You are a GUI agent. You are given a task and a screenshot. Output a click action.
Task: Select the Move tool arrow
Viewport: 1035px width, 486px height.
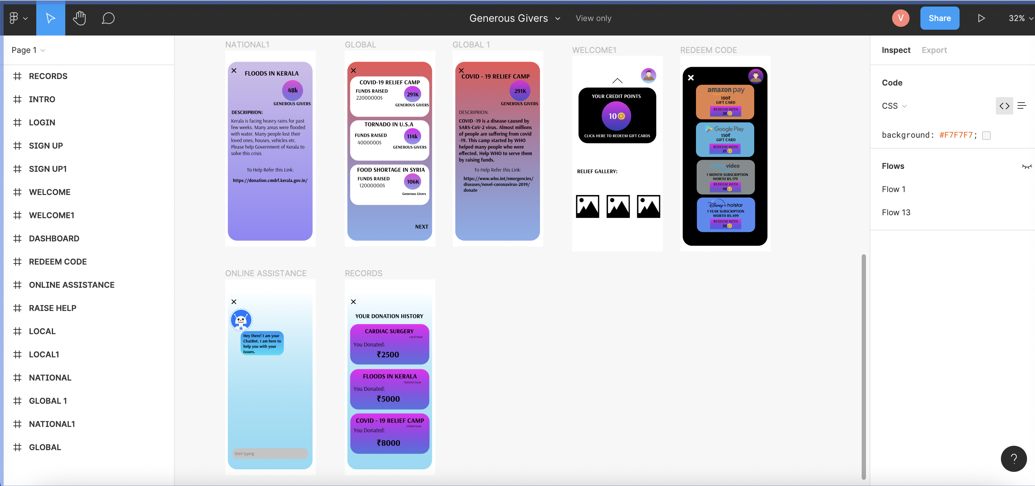(51, 18)
